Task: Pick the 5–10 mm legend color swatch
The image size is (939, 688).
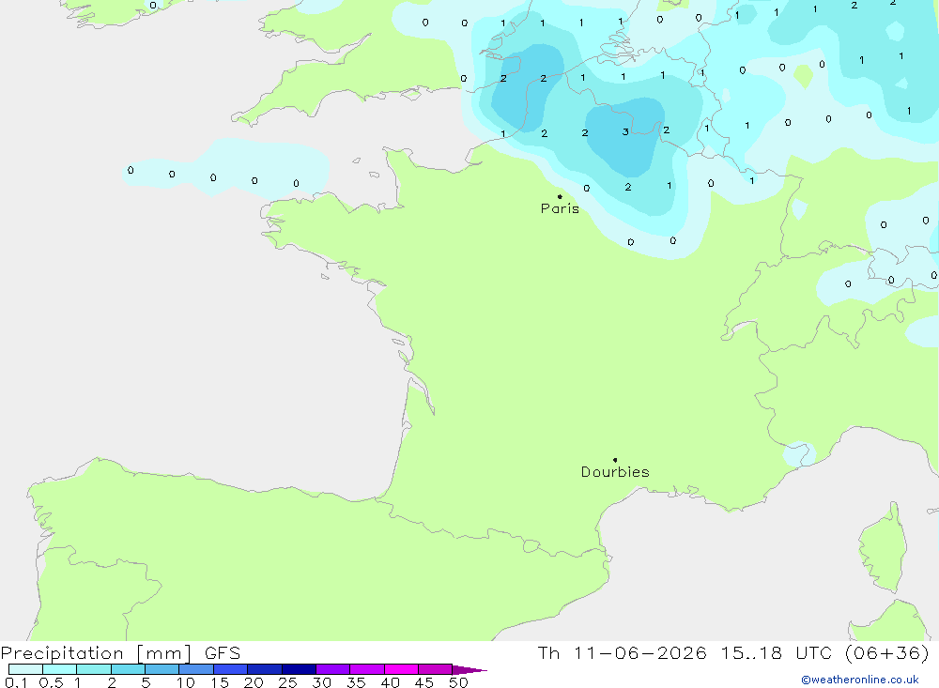Action: [162, 669]
